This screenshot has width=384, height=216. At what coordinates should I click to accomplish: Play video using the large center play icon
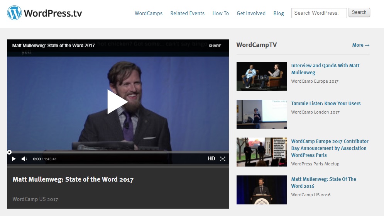117,102
